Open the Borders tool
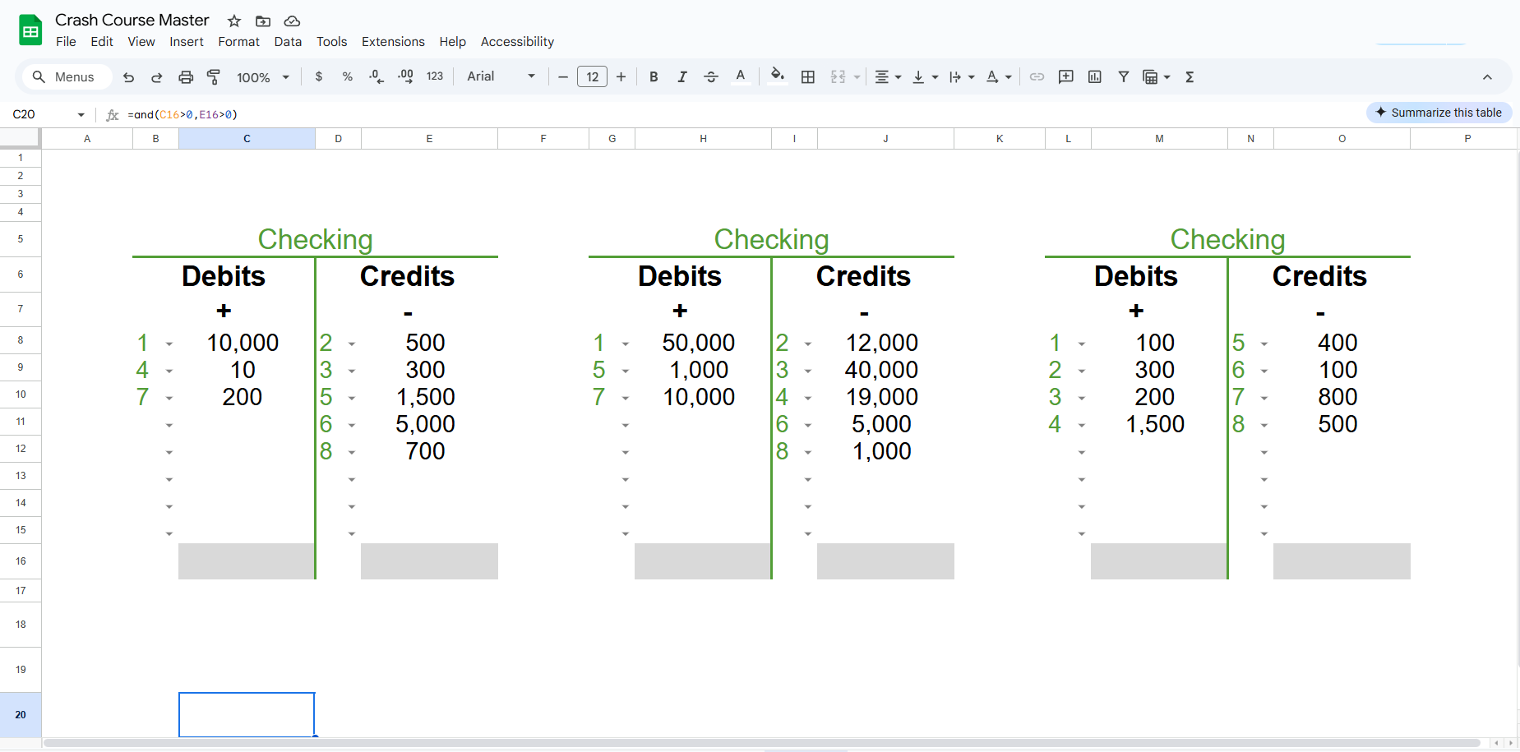The width and height of the screenshot is (1520, 752). (808, 77)
